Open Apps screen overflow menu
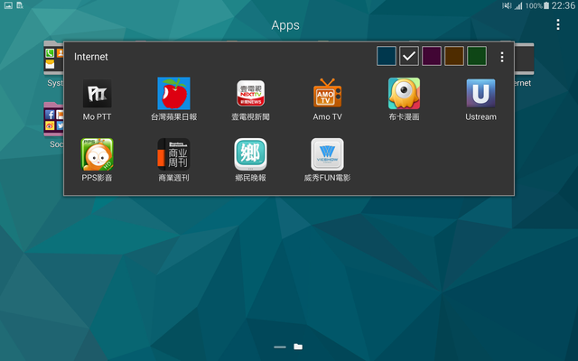Screen dimensions: 578x361 pos(558,24)
